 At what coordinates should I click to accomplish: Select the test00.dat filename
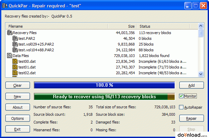click(x=27, y=61)
